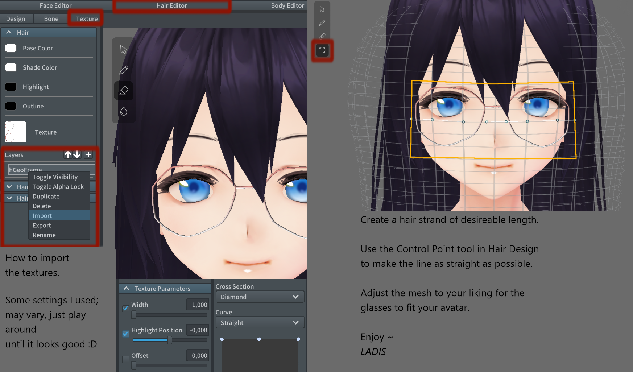
Task: Select the arrow selection tool in canvas toolbar
Action: (x=124, y=49)
